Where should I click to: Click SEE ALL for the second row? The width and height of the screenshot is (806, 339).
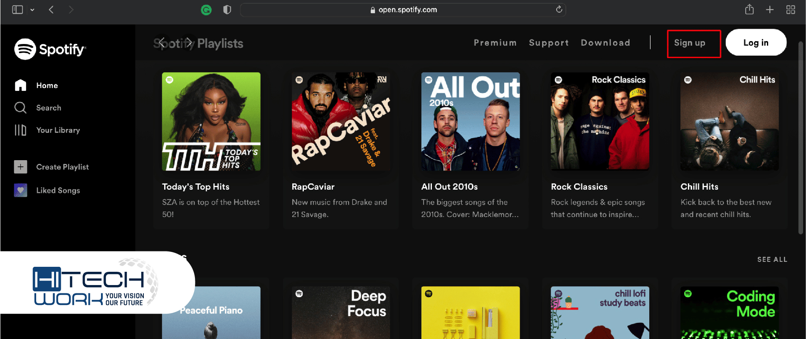772,260
